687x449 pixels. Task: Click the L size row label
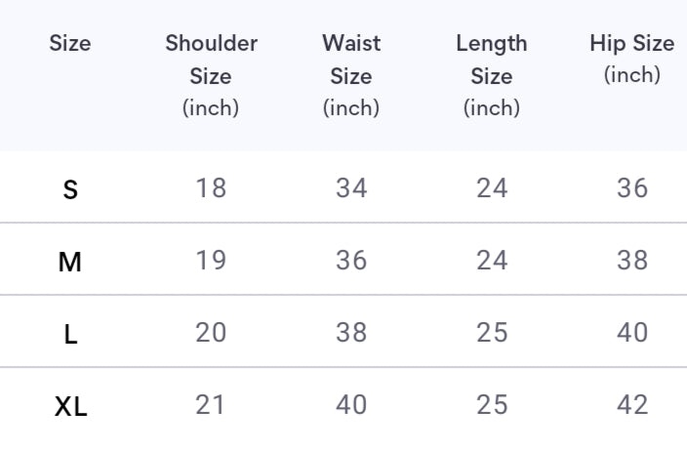click(70, 334)
